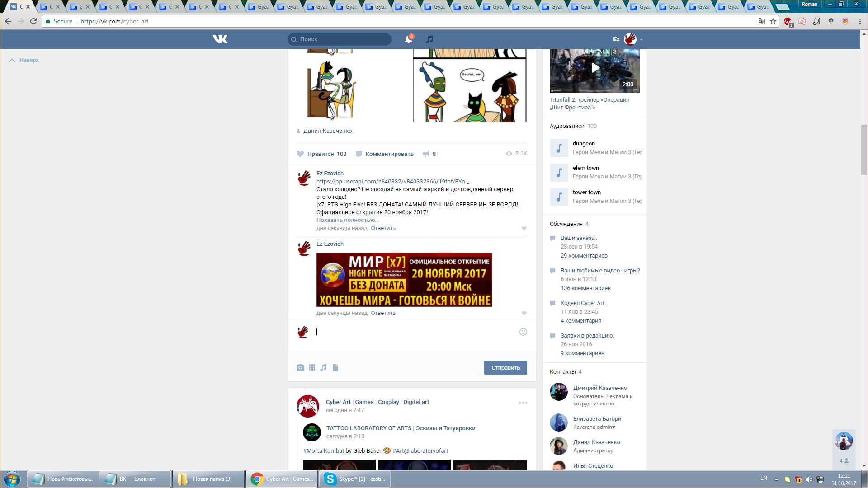The height and width of the screenshot is (488, 868).
Task: Open the Кодекс Cyber Art discussion
Action: coord(583,303)
